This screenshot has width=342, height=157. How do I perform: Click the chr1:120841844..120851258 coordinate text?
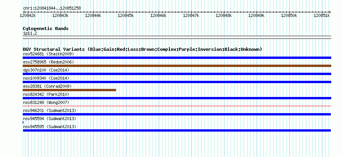[52, 8]
